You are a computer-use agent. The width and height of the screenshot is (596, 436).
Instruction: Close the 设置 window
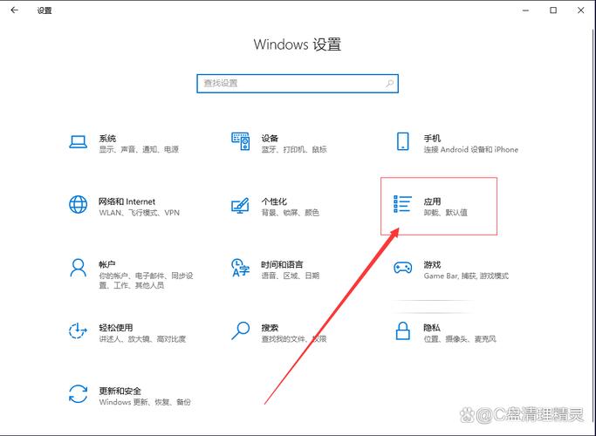coord(581,10)
